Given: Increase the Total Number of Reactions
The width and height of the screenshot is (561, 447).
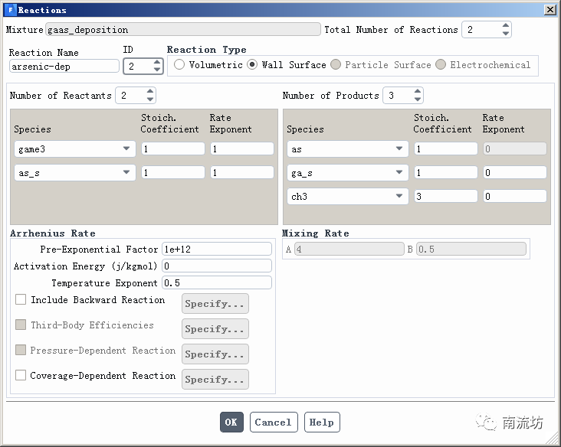Looking at the screenshot, I should pos(505,26).
